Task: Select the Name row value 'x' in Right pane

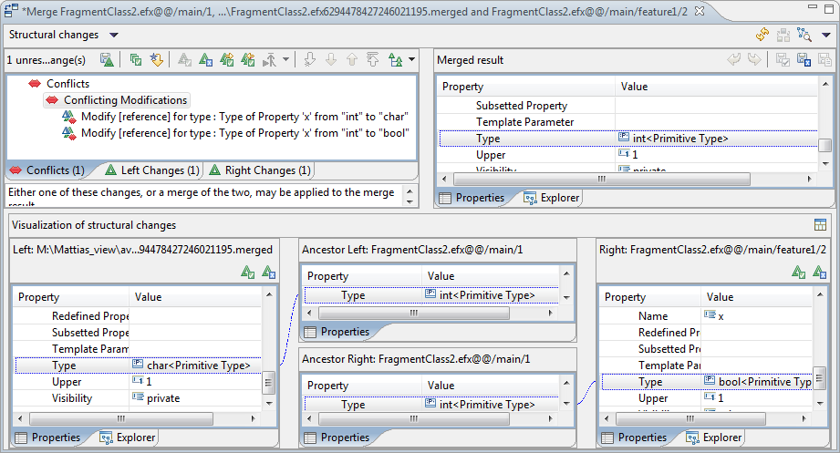Action: point(721,316)
